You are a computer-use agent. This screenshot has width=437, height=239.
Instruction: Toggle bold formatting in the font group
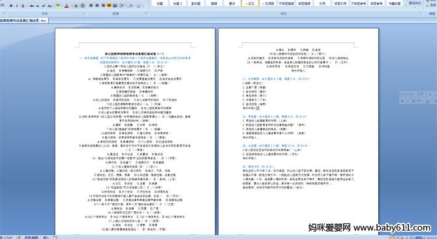(x=11, y=6)
